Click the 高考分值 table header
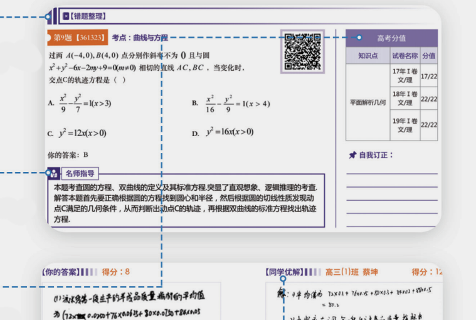The width and height of the screenshot is (476, 320). pos(391,38)
